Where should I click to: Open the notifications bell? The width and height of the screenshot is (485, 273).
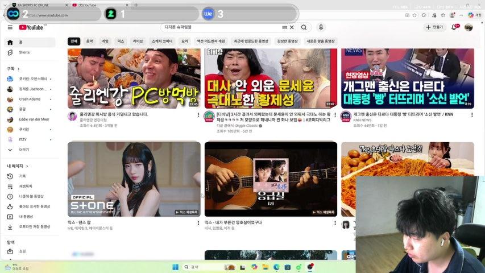[x=454, y=27]
